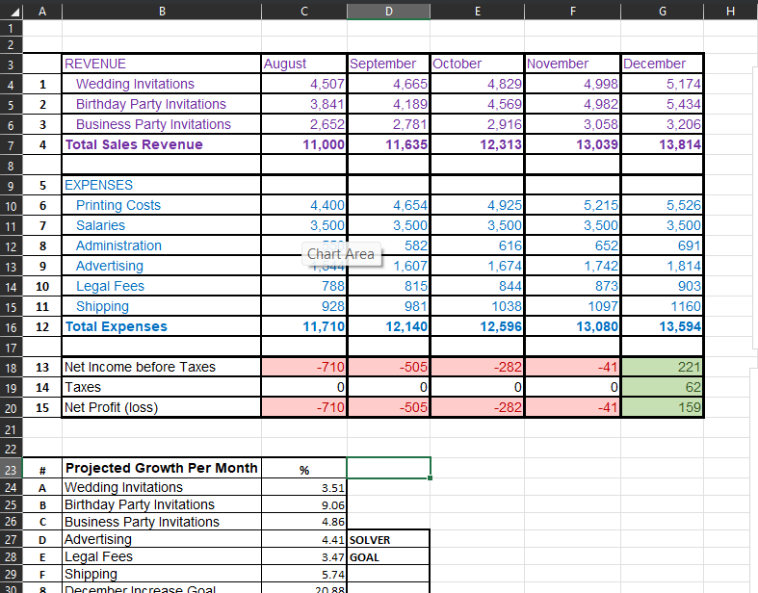Viewport: 758px width, 593px height.
Task: Click the active empty cell D23
Action: pyautogui.click(x=389, y=468)
